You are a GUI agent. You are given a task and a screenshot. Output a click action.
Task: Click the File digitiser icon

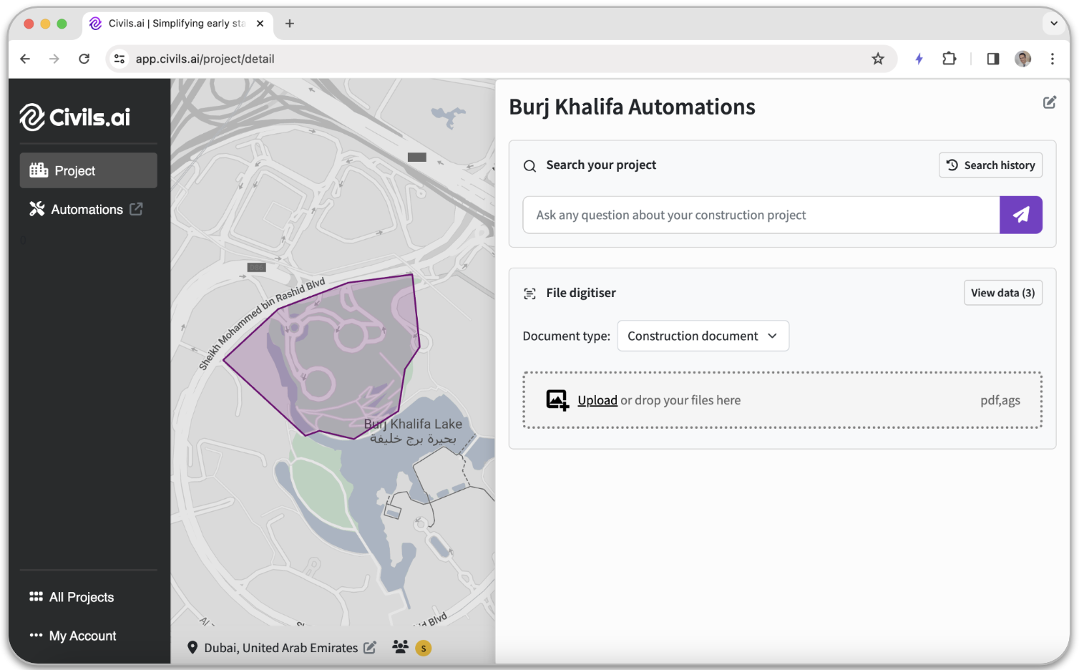[529, 293]
